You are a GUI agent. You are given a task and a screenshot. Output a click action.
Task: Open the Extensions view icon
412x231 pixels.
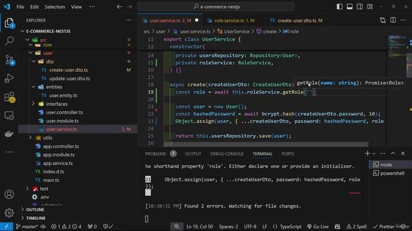(x=9, y=97)
